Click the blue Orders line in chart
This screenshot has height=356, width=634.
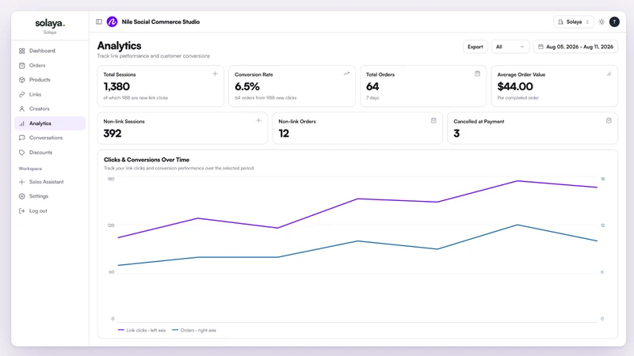click(357, 241)
